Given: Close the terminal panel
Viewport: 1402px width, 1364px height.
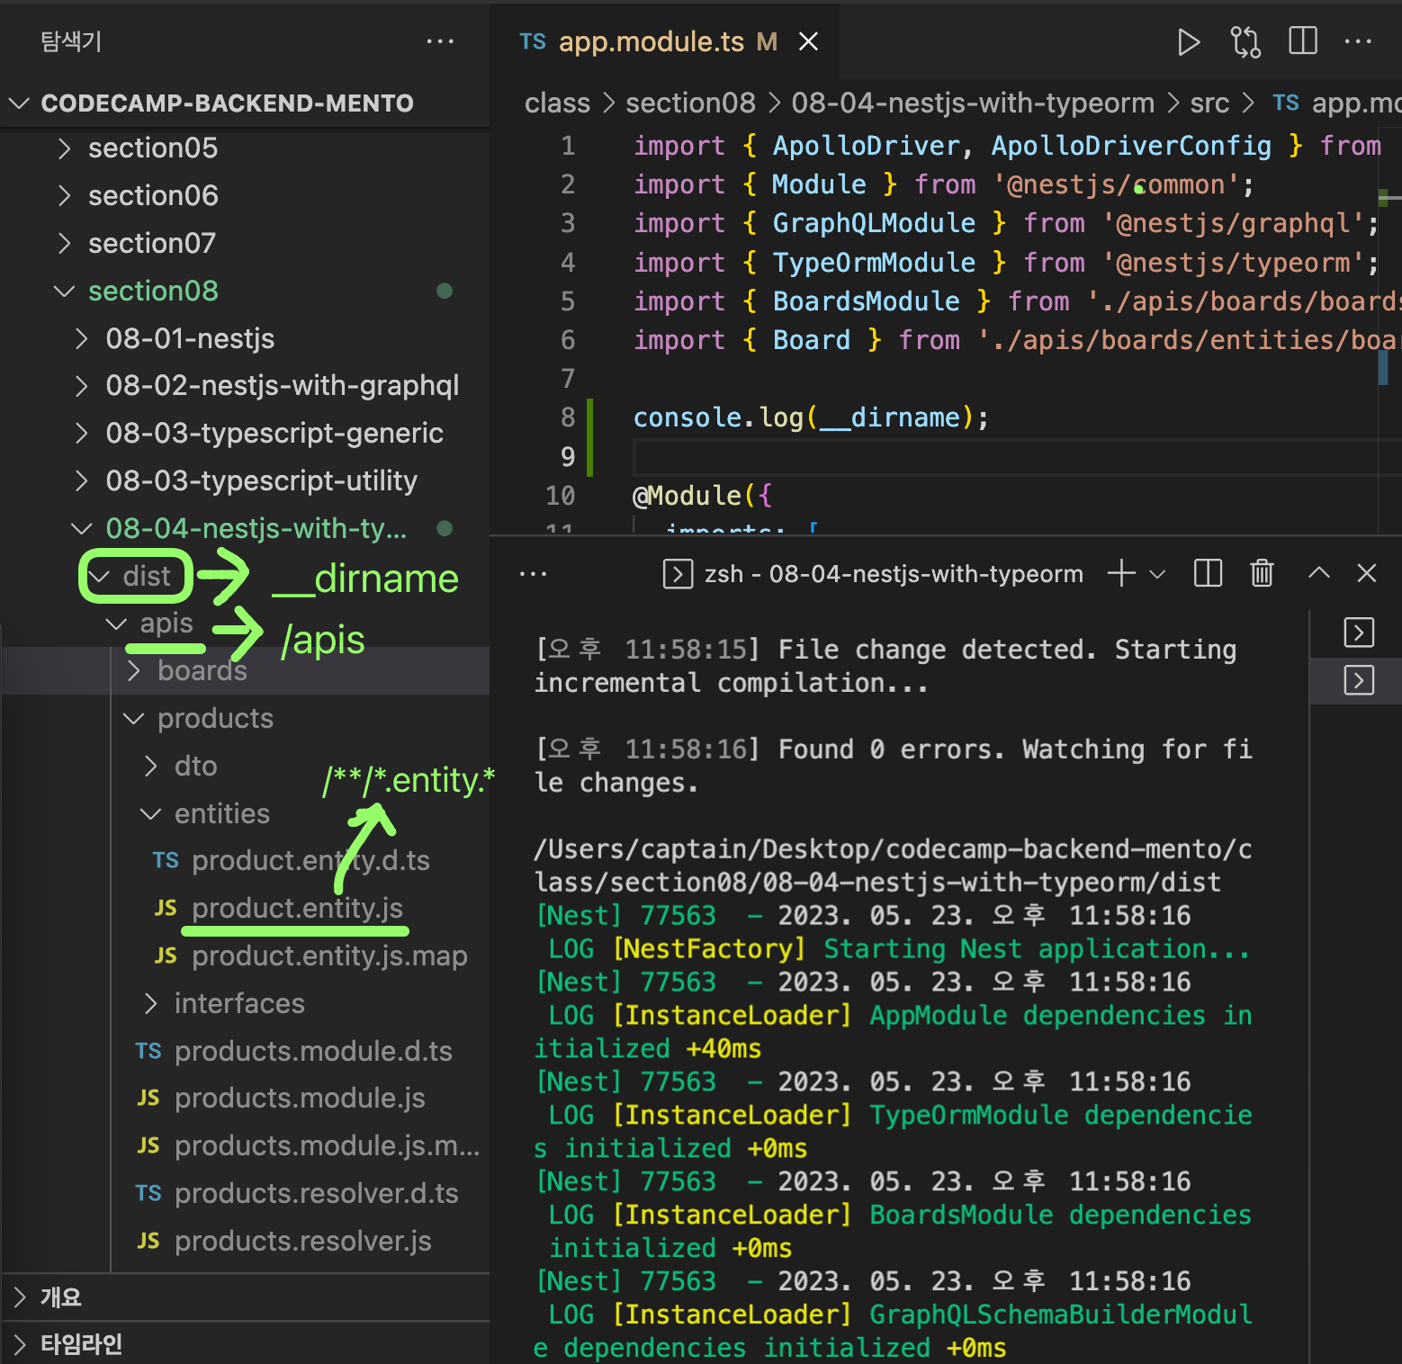Looking at the screenshot, I should [1366, 573].
